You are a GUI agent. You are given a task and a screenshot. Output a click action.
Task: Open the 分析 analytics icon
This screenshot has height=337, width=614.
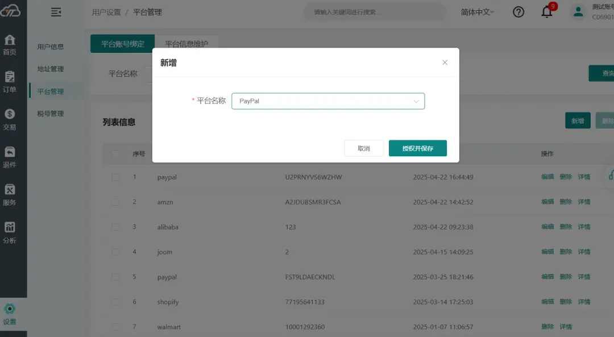tap(10, 228)
